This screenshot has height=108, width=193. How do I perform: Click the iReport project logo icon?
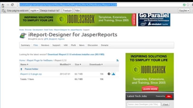click(x=23, y=36)
